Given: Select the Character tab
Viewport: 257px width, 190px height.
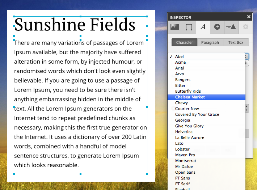Looking at the screenshot, I should click(x=184, y=42).
